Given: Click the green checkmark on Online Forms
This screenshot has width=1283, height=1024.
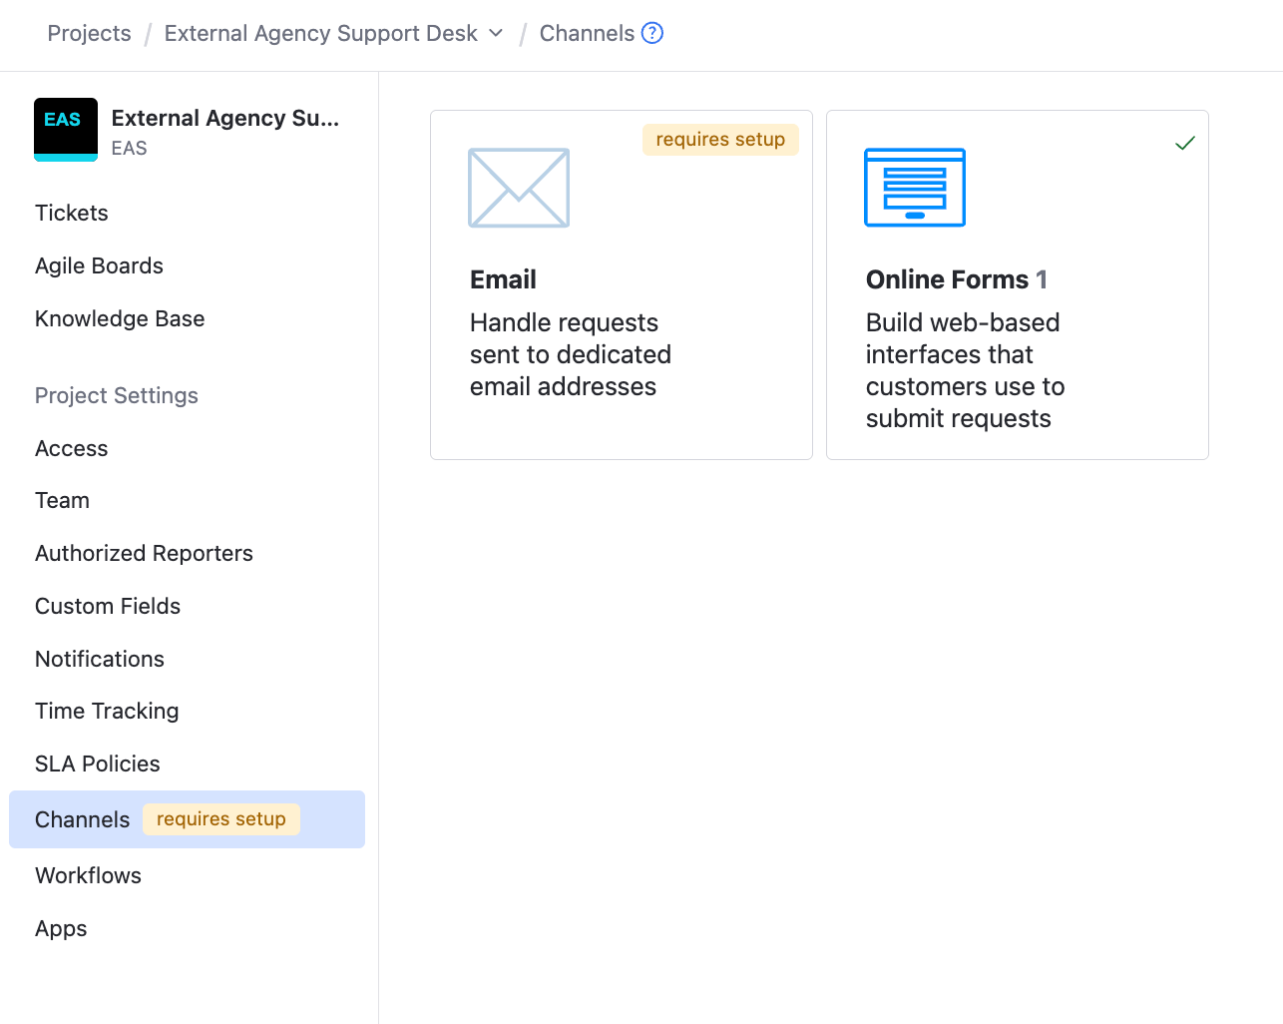Looking at the screenshot, I should pos(1184,143).
